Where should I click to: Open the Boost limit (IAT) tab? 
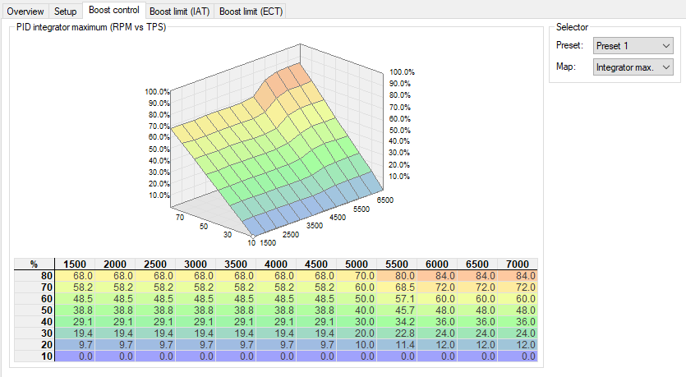point(179,11)
